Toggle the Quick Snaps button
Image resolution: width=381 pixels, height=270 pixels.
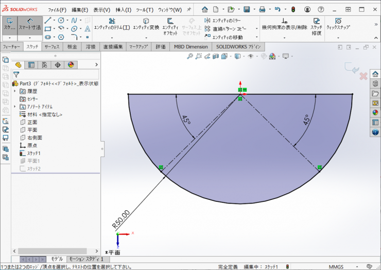[x=338, y=24]
